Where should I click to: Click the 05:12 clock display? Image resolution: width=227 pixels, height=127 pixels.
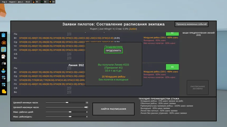pyautogui.click(x=28, y=2)
